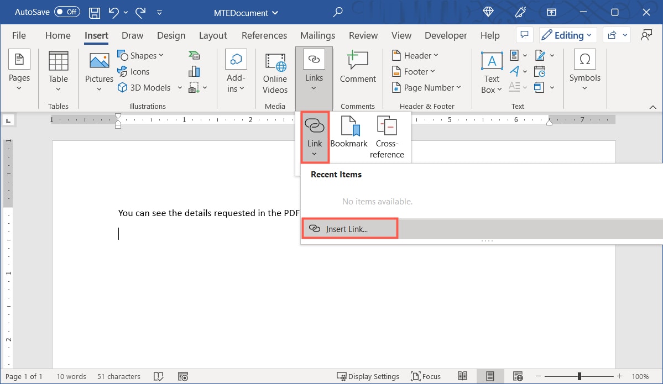Toggle the AutoSave switch
The image size is (663, 384).
click(x=67, y=12)
